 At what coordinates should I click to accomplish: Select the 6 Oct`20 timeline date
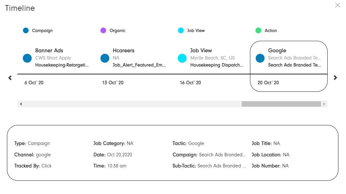click(x=34, y=83)
